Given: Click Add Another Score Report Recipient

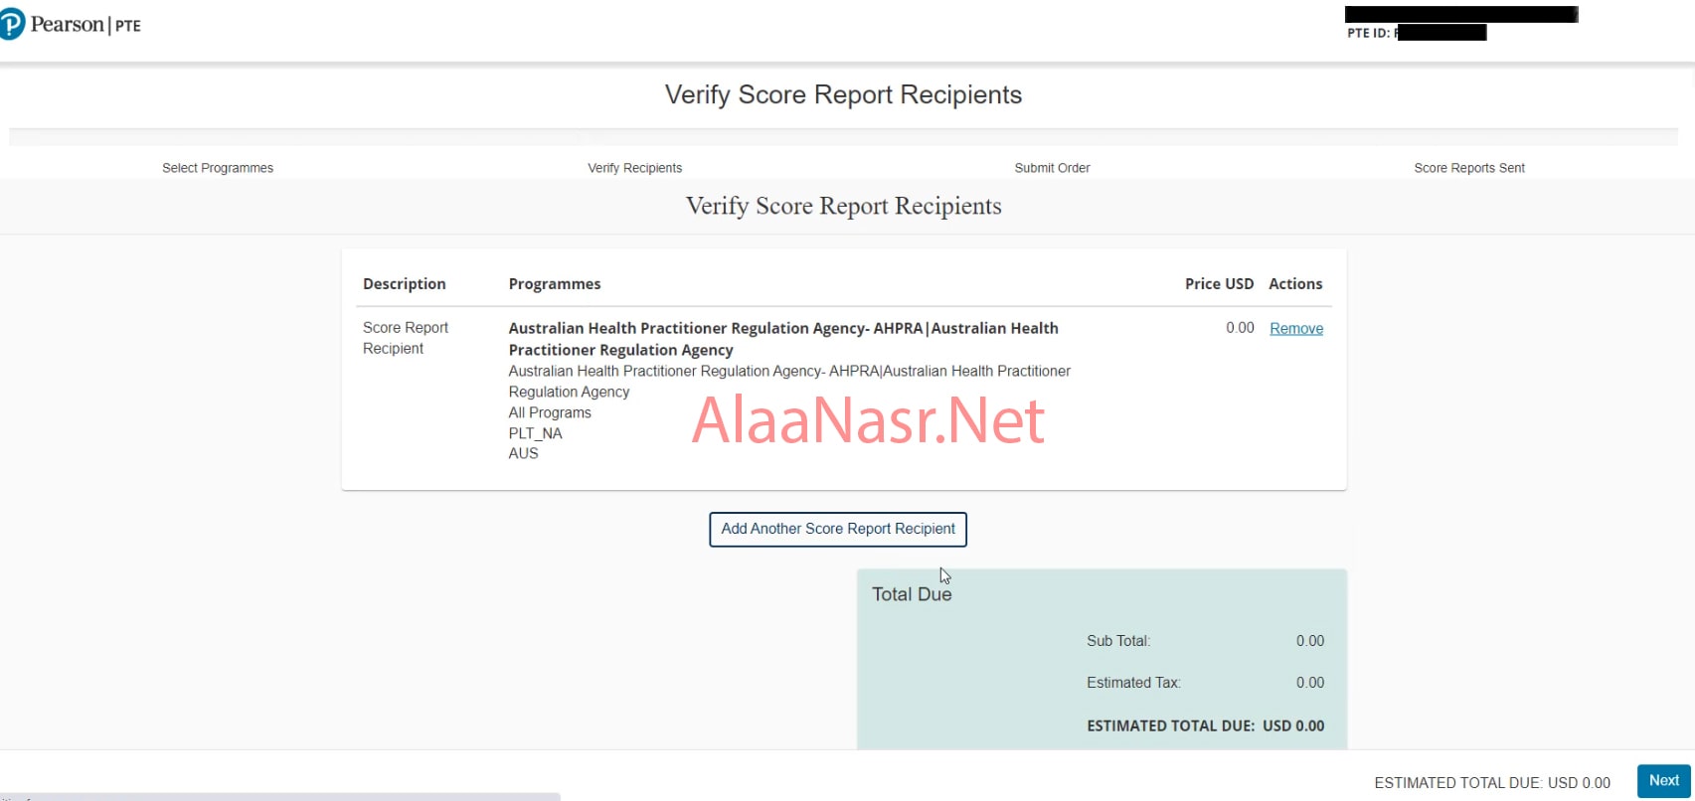Looking at the screenshot, I should click(x=837, y=529).
